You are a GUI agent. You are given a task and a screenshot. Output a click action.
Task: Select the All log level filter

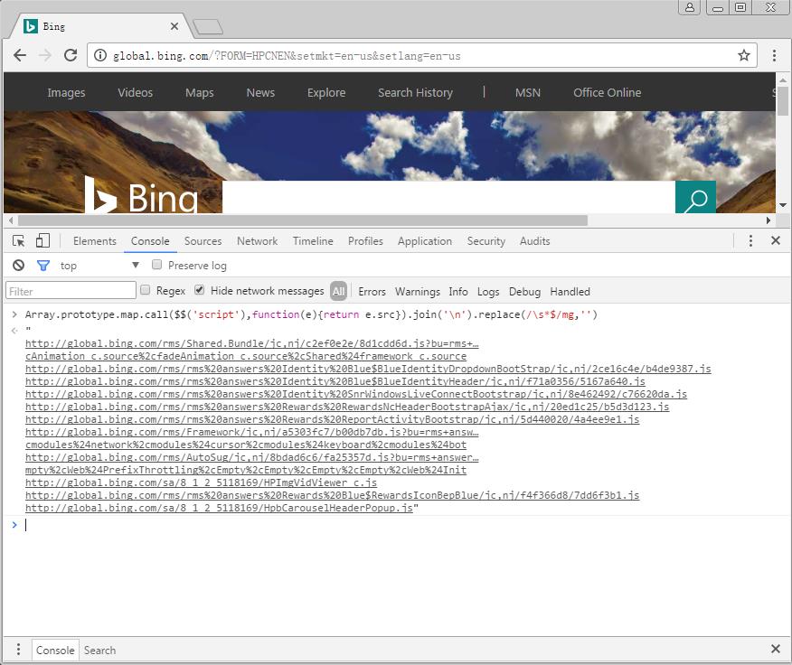tap(338, 291)
